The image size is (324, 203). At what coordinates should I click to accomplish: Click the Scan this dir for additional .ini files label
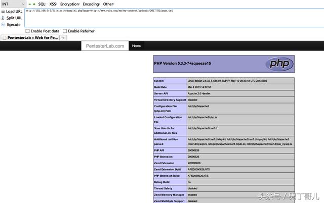click(166, 131)
